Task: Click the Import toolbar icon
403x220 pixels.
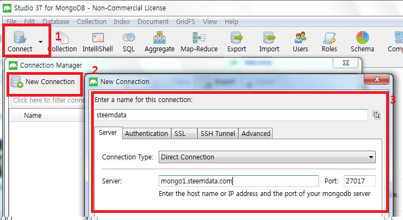Action: [269, 41]
